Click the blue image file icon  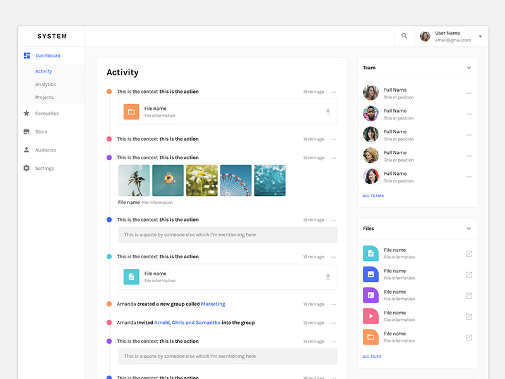click(371, 274)
